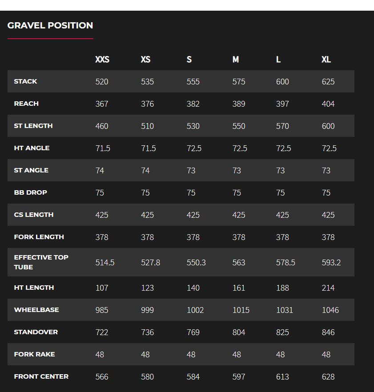
Task: Click the GRAVEL POSITION heading
Action: point(50,25)
